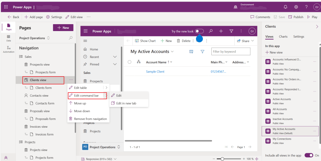Open the Automation section in left rail
321x161 pixels.
click(x=8, y=49)
